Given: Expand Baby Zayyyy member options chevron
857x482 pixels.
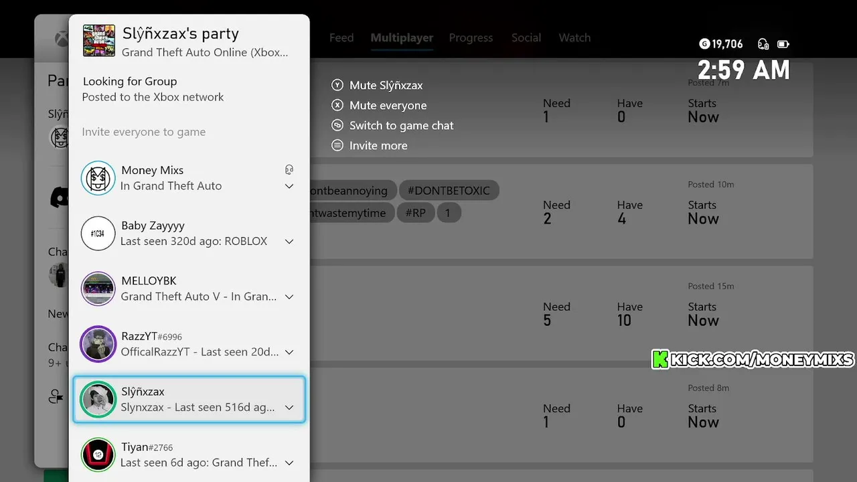Looking at the screenshot, I should tap(289, 242).
